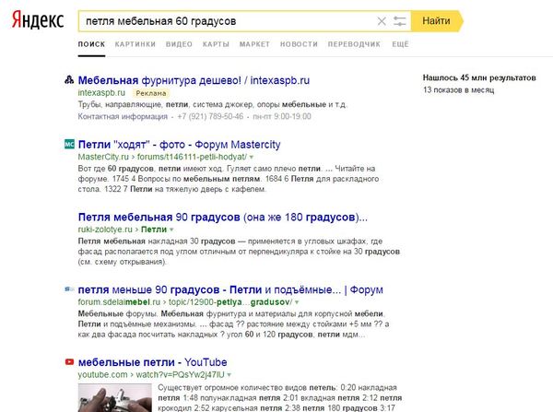Click the YouTube red favicon
The image size is (553, 412).
click(x=69, y=362)
